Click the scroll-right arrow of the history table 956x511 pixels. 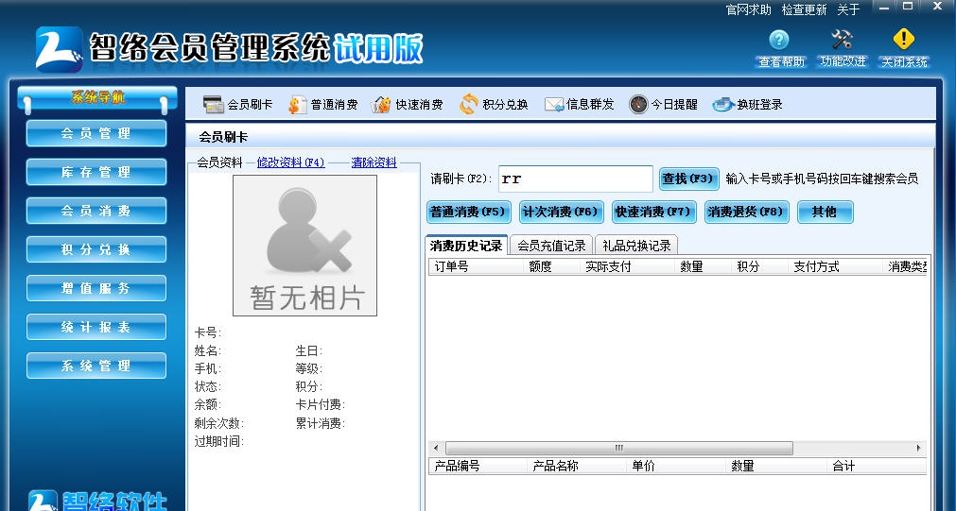(919, 449)
